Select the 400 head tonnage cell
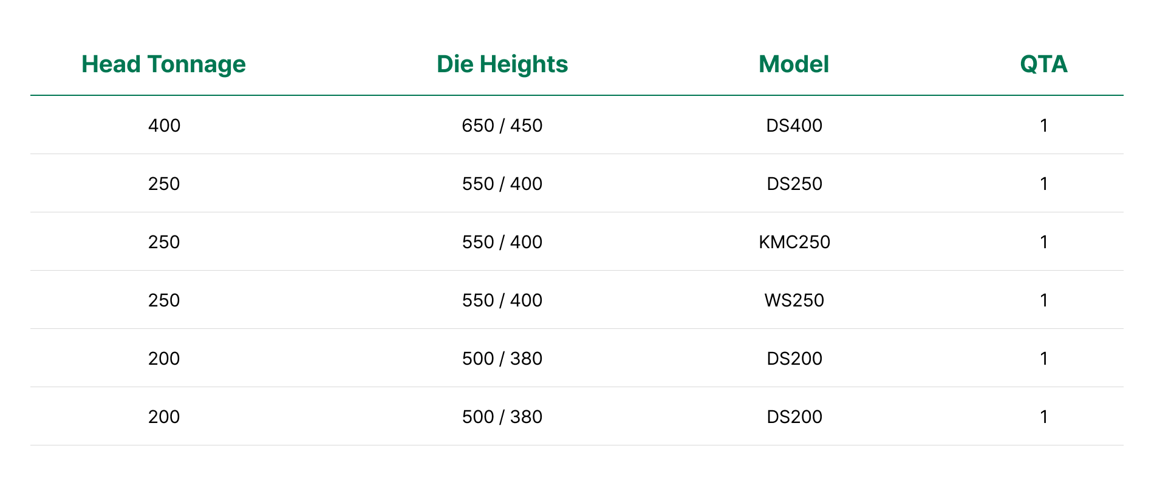Viewport: 1154px width, 494px height. click(164, 126)
